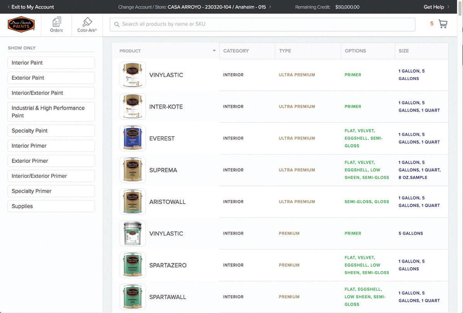Screen dimensions: 463x313
Task: Click Spartazero's PREMIUM type label
Action: [289, 265]
